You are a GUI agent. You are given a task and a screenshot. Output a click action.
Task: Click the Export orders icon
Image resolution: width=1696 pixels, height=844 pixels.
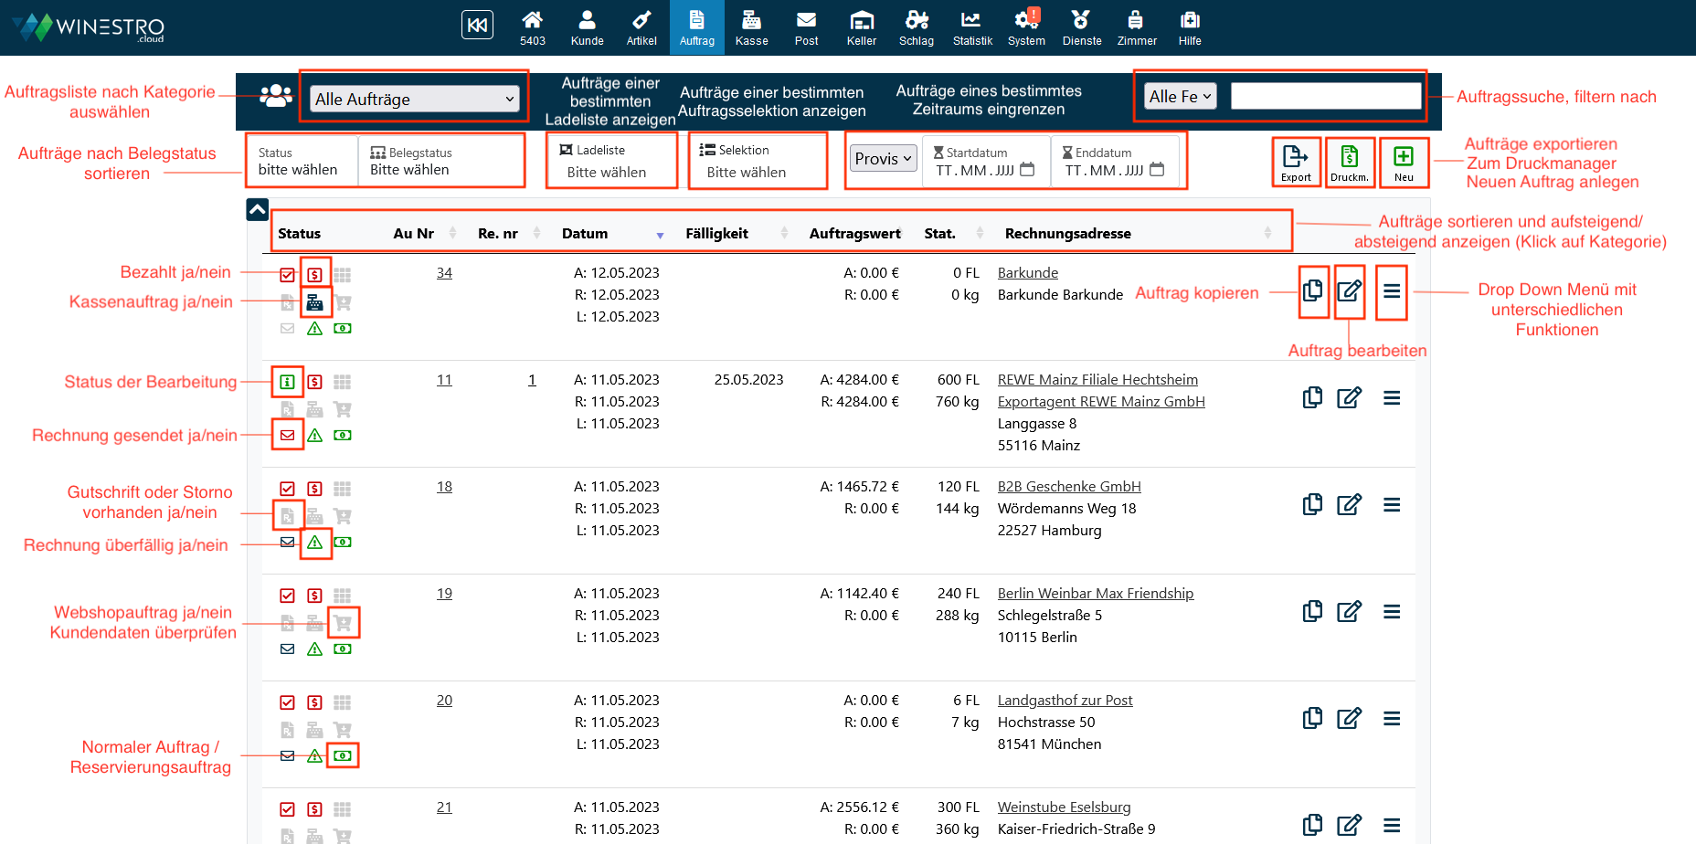click(1296, 162)
